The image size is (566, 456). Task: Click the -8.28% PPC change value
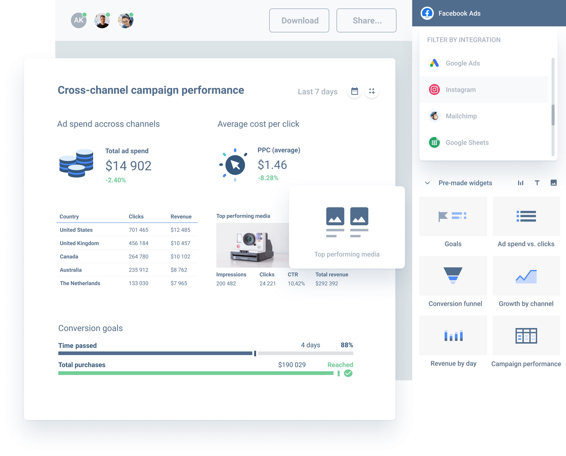[x=268, y=178]
